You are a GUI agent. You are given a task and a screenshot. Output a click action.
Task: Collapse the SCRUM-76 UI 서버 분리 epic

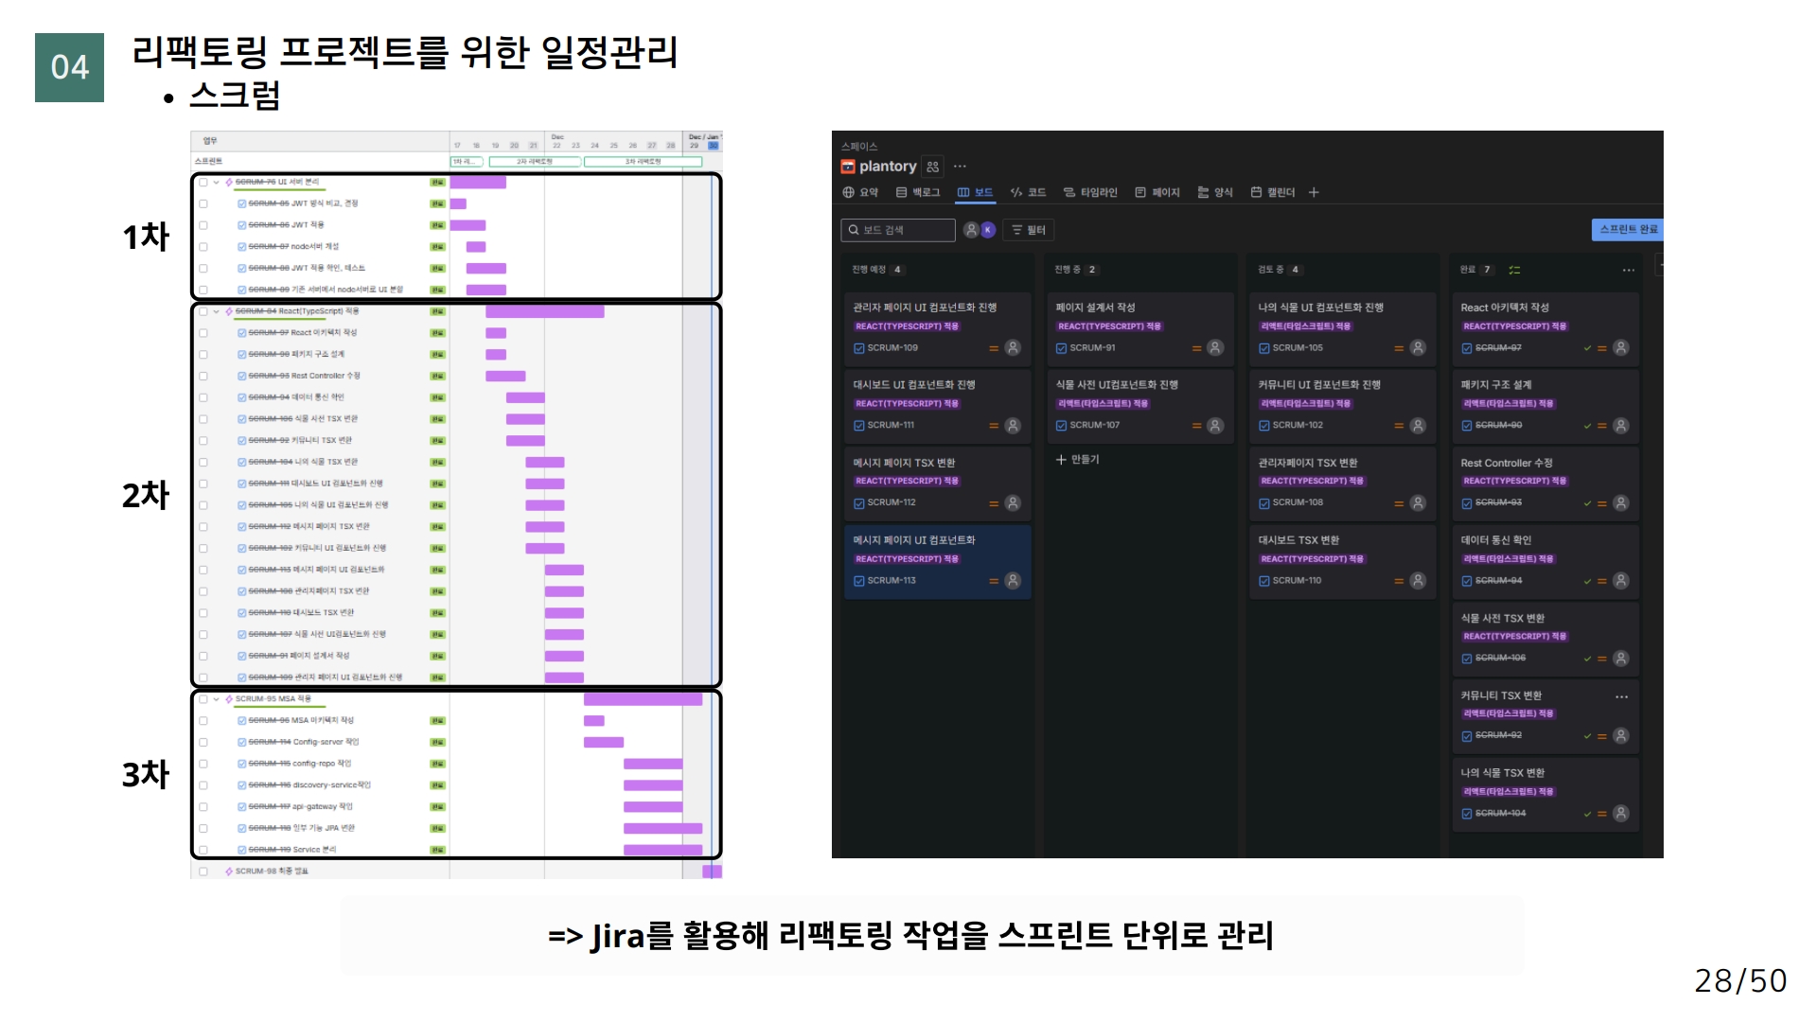click(x=217, y=182)
